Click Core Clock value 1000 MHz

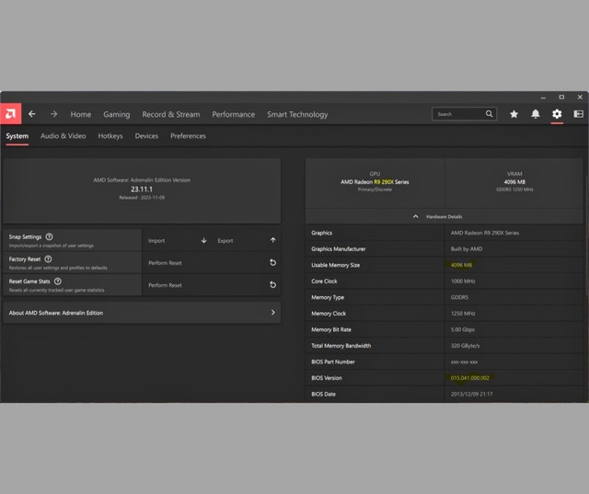463,281
